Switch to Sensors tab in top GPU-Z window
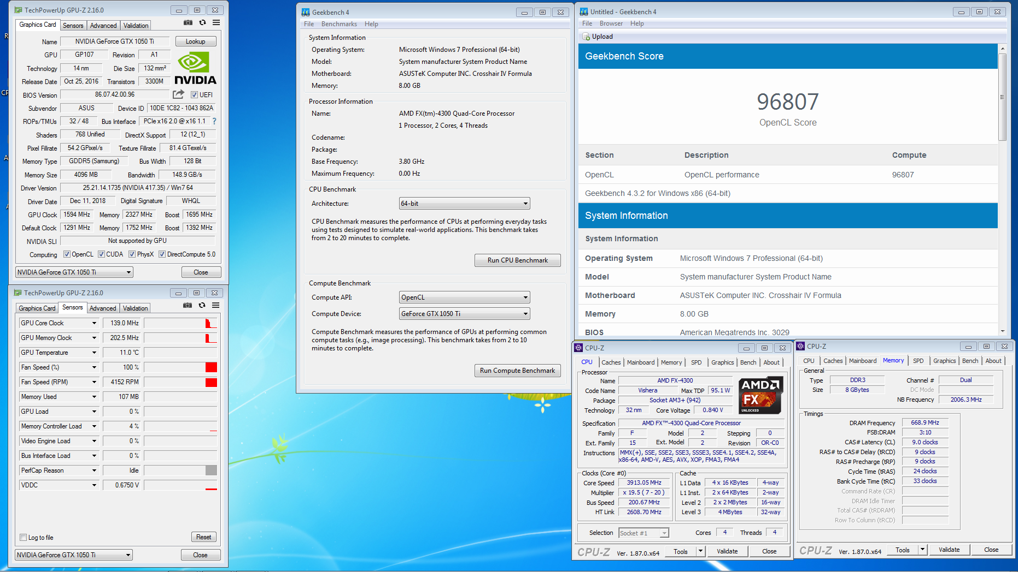The image size is (1018, 572). point(73,26)
